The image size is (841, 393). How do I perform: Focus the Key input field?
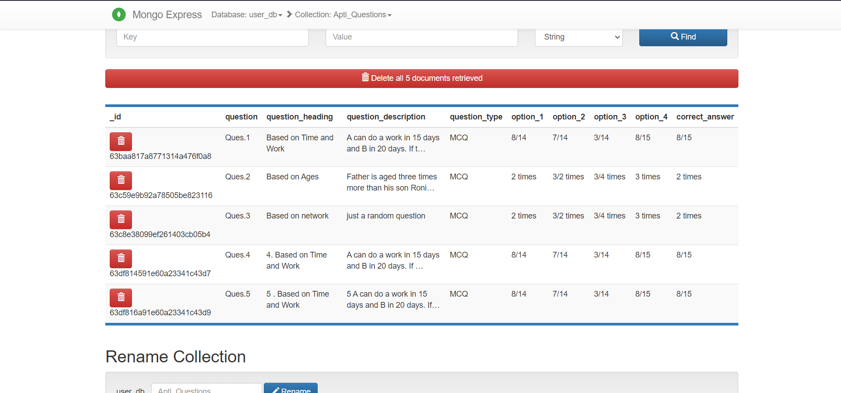point(212,37)
